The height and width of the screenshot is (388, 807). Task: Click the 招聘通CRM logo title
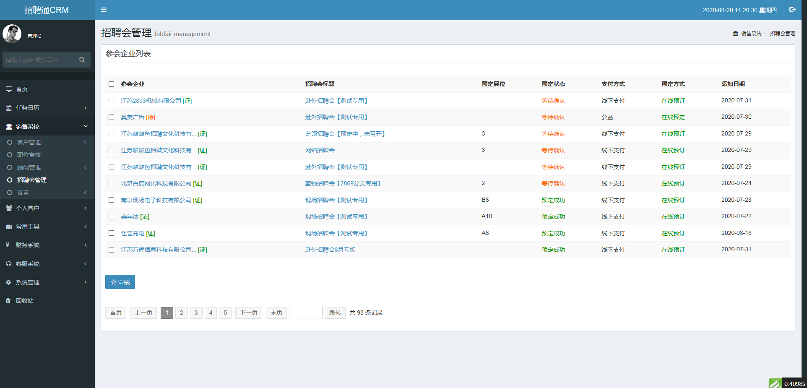coord(47,10)
